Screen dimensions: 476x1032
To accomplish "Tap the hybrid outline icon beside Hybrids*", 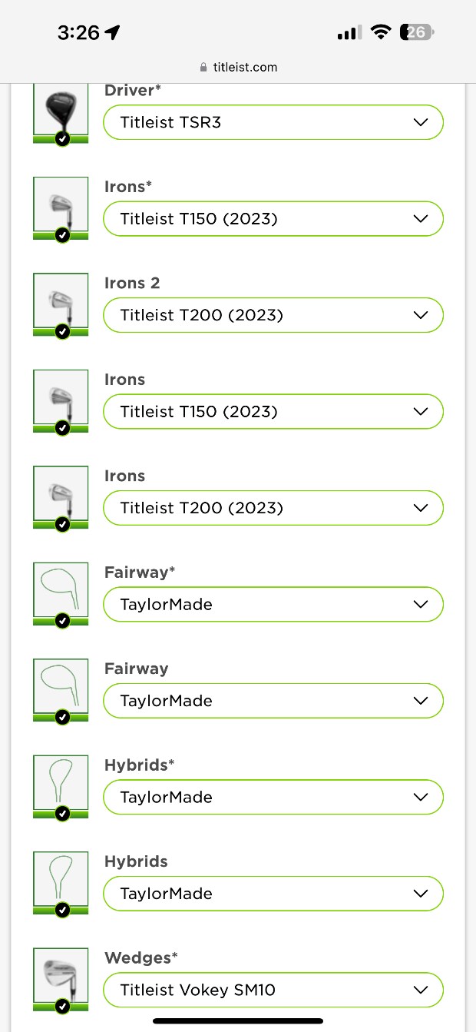I will pyautogui.click(x=61, y=781).
